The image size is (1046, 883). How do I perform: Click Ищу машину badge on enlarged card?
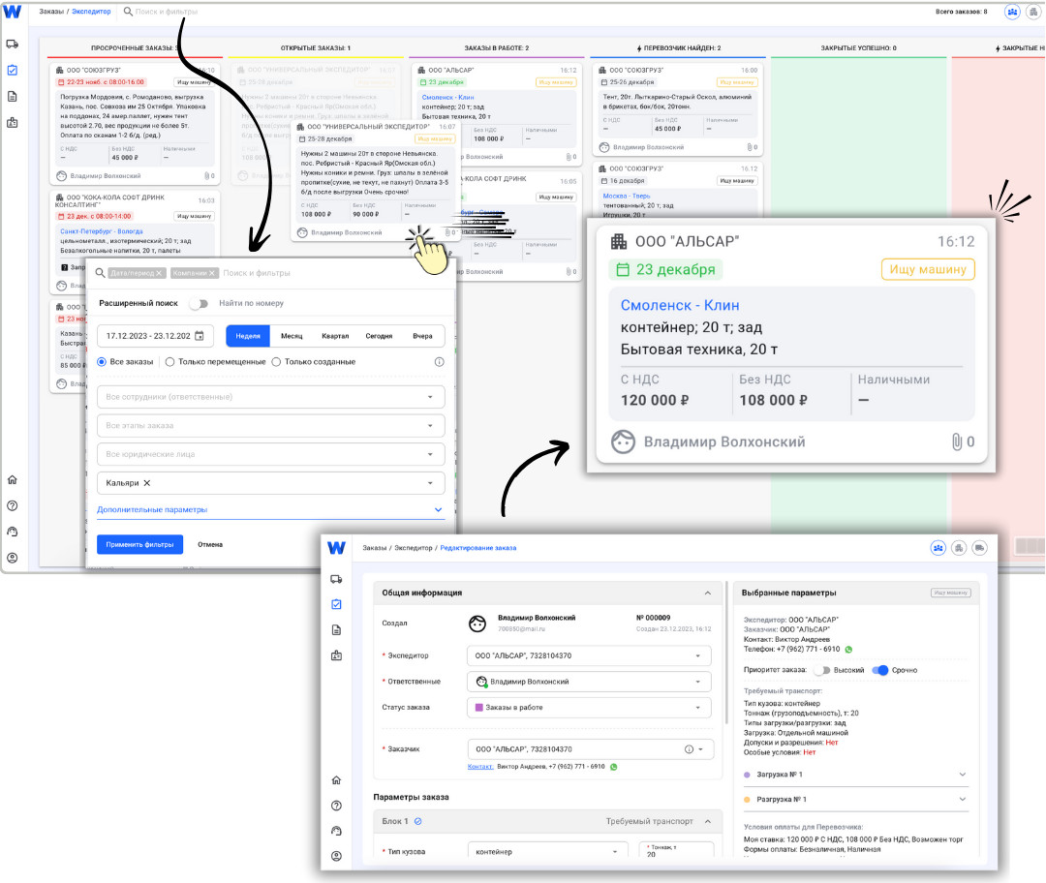point(928,269)
